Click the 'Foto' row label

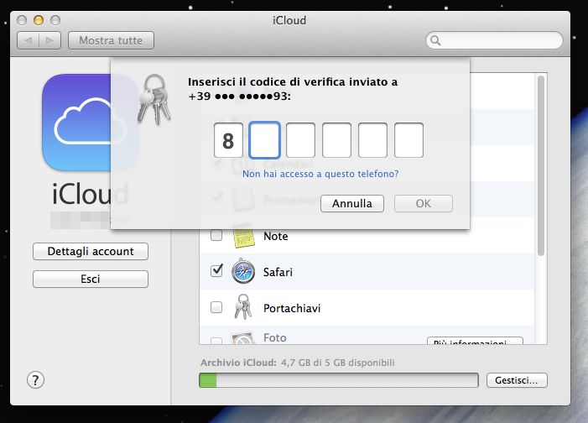click(x=275, y=337)
